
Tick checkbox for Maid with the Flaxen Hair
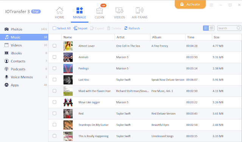click(x=54, y=91)
